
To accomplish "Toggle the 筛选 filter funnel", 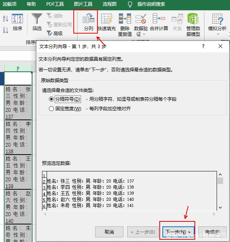I will coord(37,22).
